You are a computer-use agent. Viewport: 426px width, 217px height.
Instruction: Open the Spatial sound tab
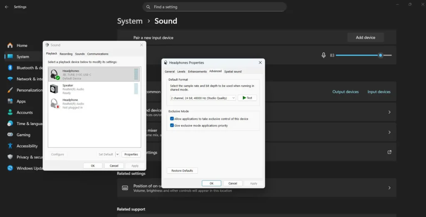pyautogui.click(x=233, y=72)
